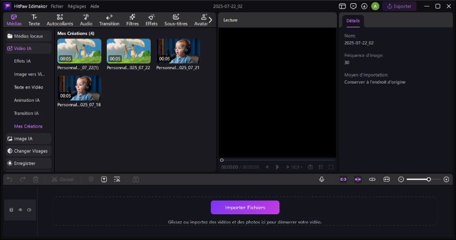
Task: Take a snapshot of the preview
Action: click(x=310, y=167)
